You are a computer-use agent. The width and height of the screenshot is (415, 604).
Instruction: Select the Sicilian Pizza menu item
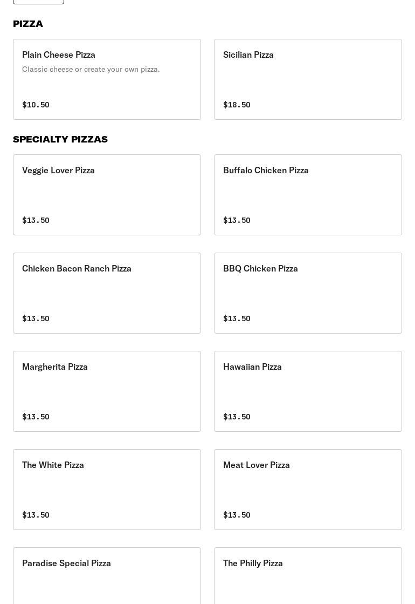[x=308, y=79]
